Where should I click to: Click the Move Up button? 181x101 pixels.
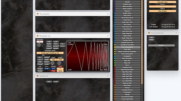click(x=62, y=44)
